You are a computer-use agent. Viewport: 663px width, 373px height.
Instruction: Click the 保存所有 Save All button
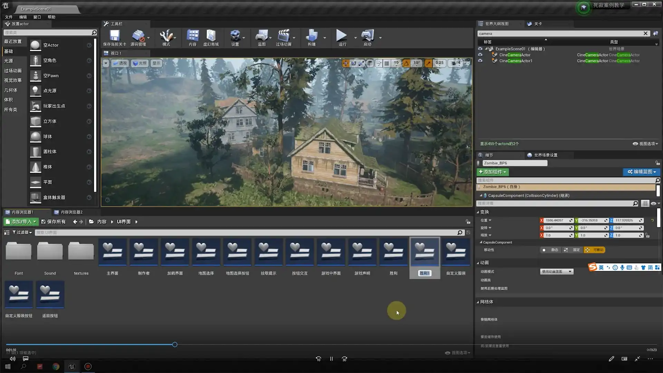pyautogui.click(x=53, y=222)
